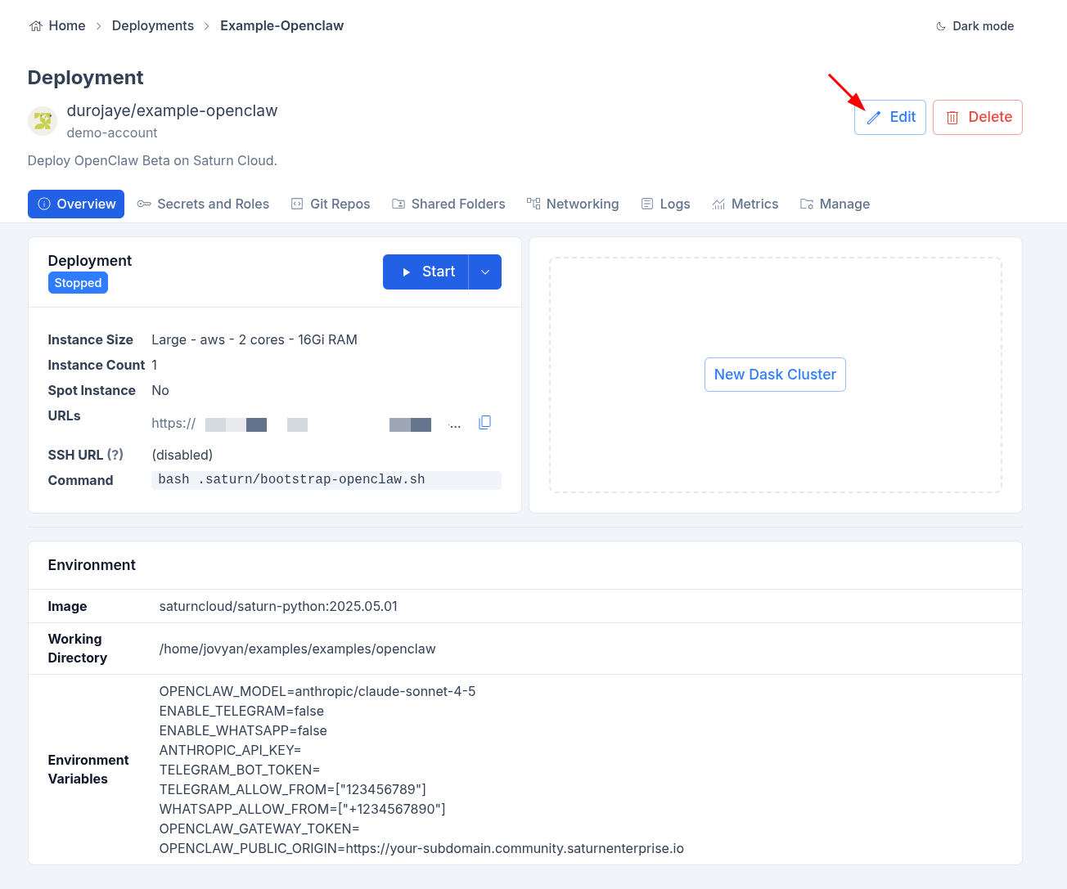Expand the Start button dropdown arrow
The image size is (1067, 889).
coord(485,272)
